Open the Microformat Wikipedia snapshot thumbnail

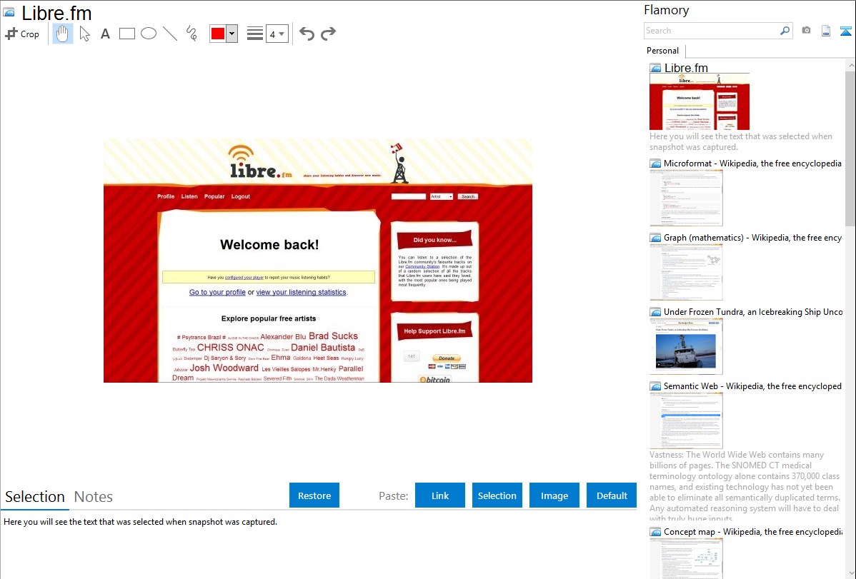[686, 198]
